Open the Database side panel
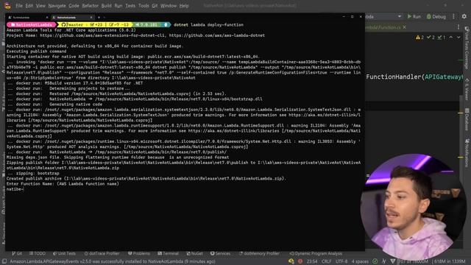 467,119
